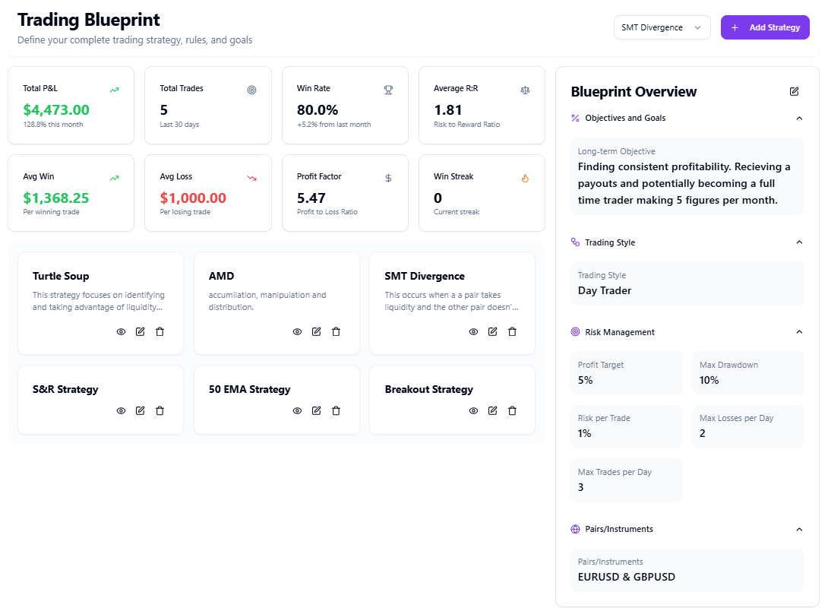The height and width of the screenshot is (611, 828).
Task: Show the AMD strategy via eye icon
Action: 297,331
